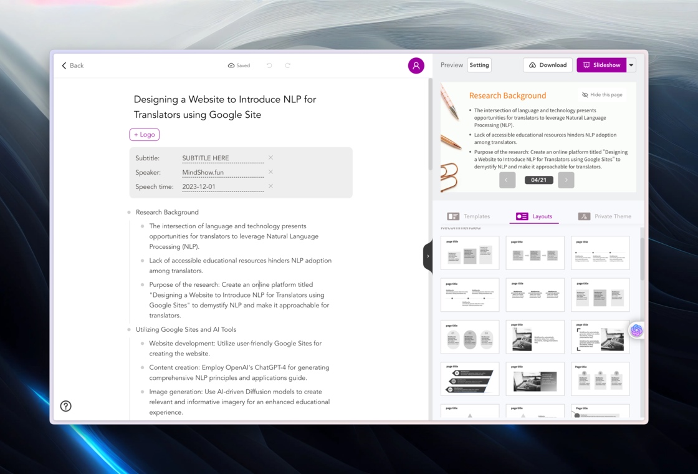Click the intersection of language and technology text
698x474 pixels.
pyautogui.click(x=234, y=236)
